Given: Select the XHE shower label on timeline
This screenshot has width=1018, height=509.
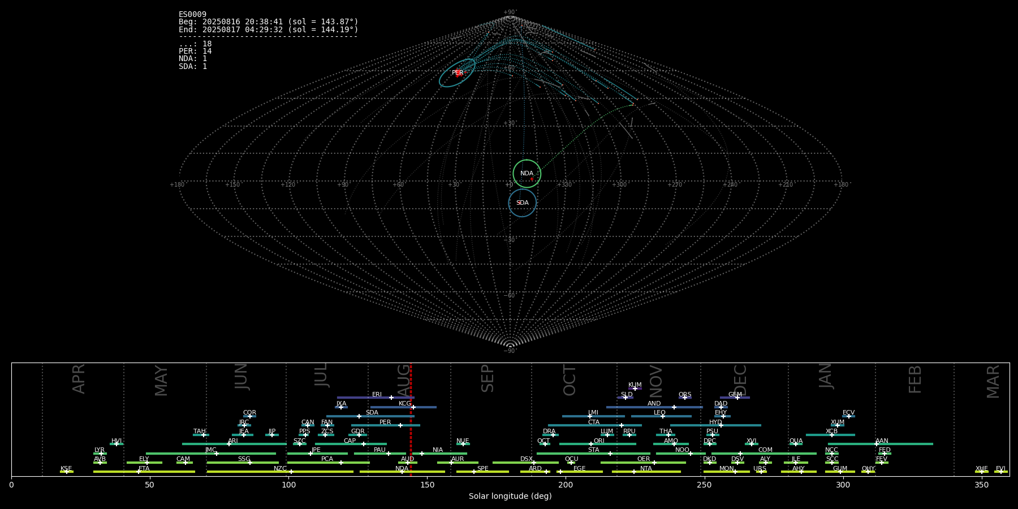Looking at the screenshot, I should [x=982, y=469].
